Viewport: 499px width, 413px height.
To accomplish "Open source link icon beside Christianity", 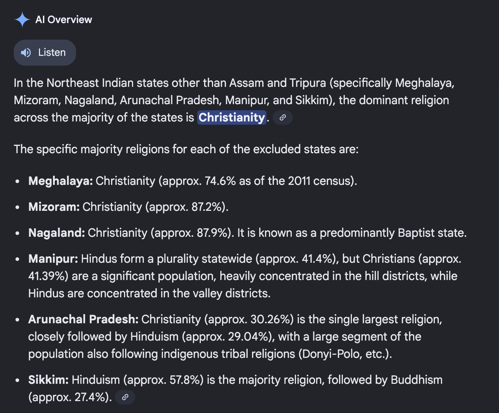I will click(x=283, y=117).
